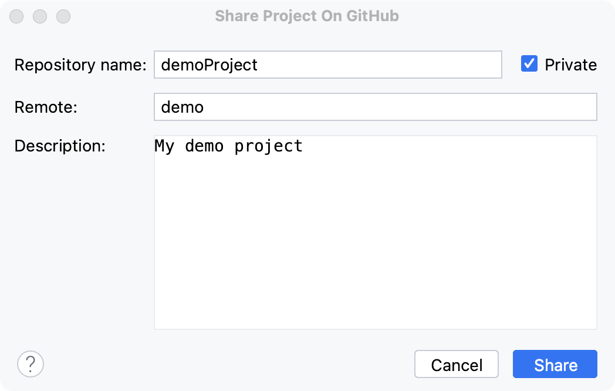
Task: Click inside the Repository name field
Action: click(x=326, y=65)
